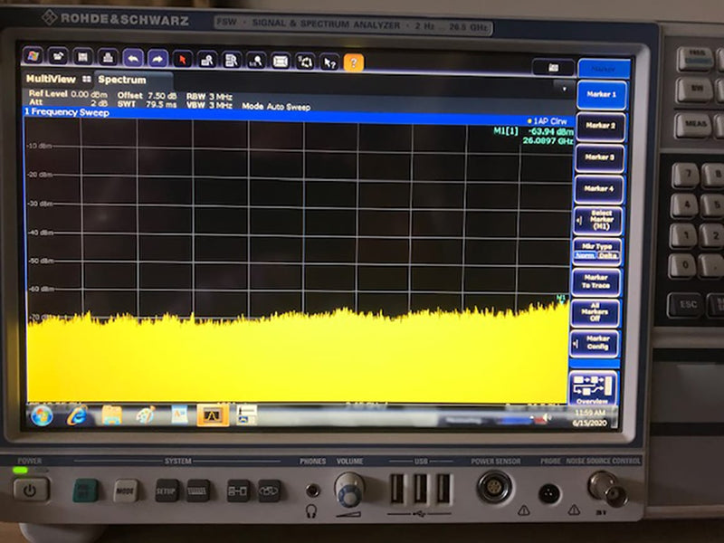This screenshot has width=724, height=543.
Task: Click the Open file toolbar icon
Action: tap(58, 57)
